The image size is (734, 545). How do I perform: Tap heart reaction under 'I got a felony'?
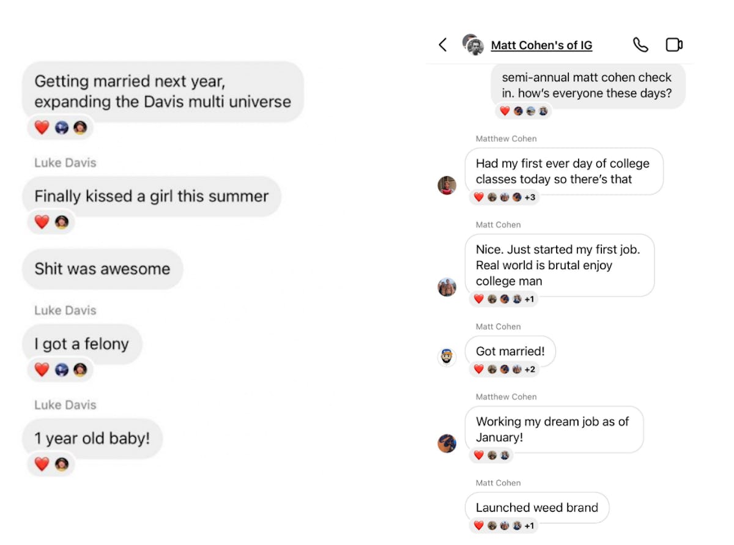(42, 369)
